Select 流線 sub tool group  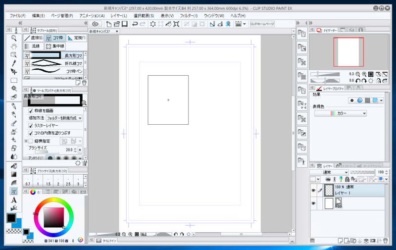(33, 46)
